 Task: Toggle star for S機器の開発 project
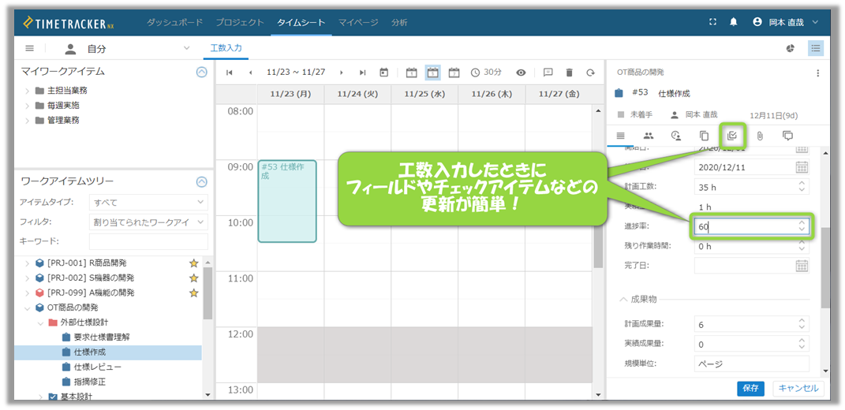[193, 278]
